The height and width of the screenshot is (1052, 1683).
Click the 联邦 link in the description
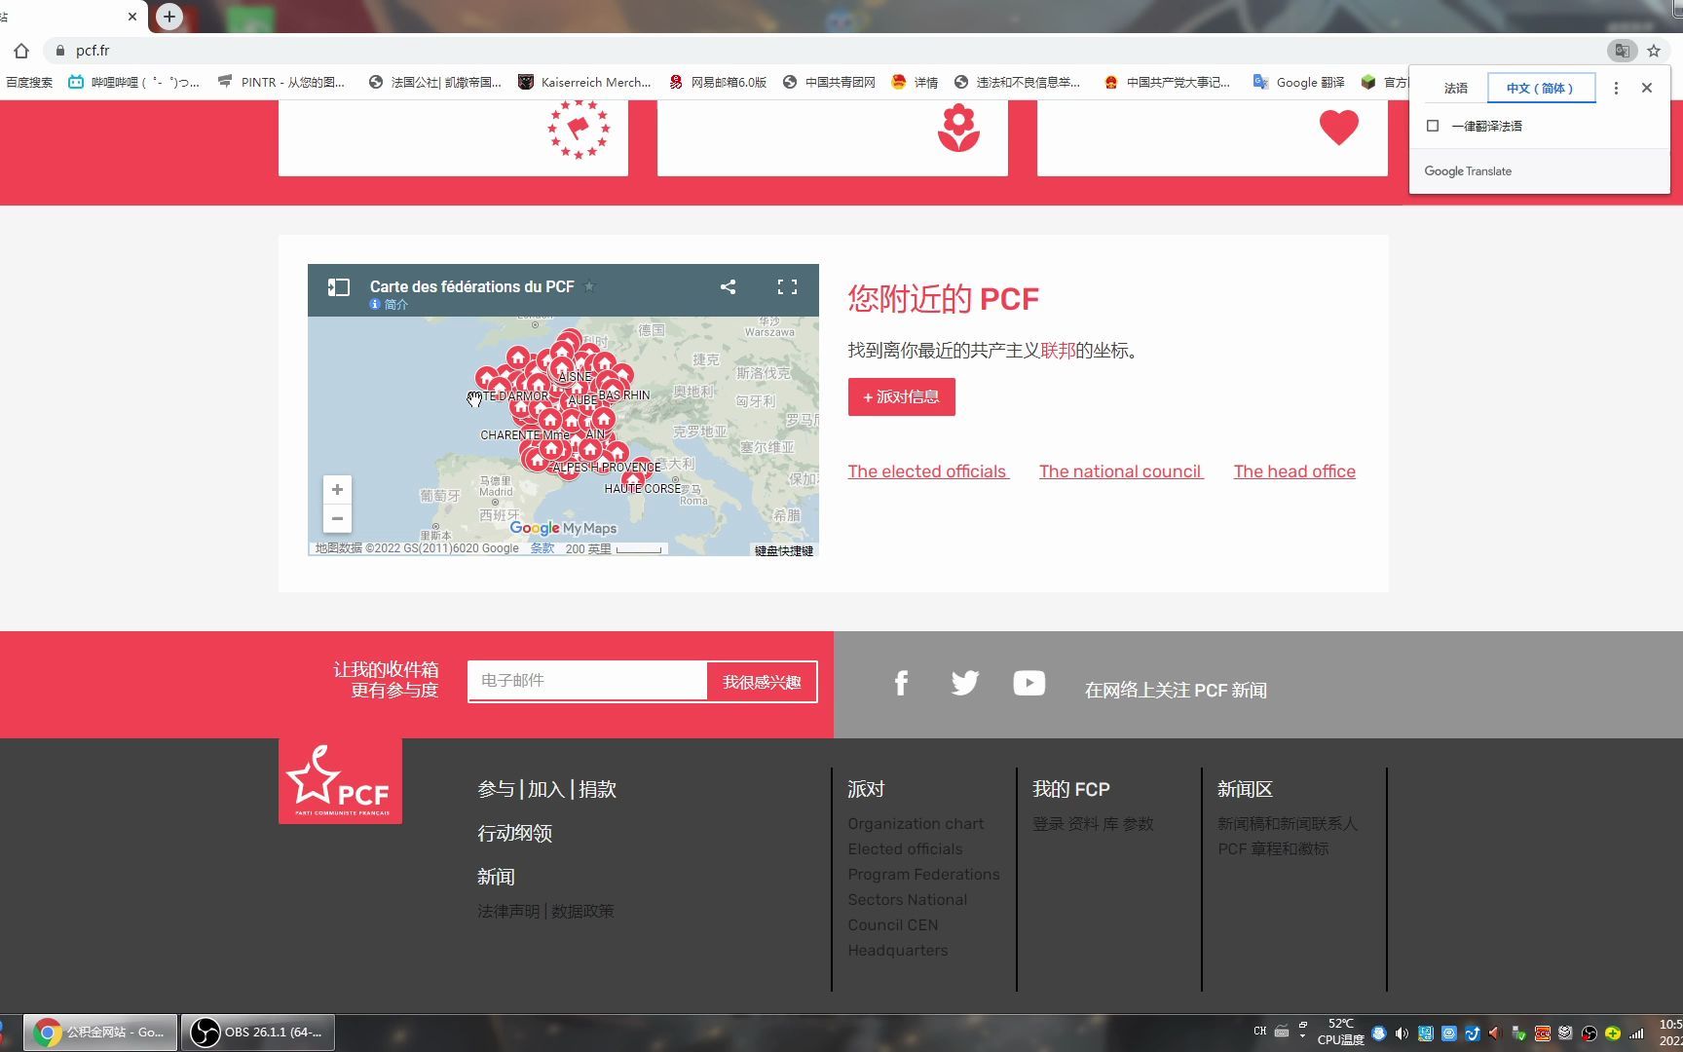pyautogui.click(x=1058, y=351)
